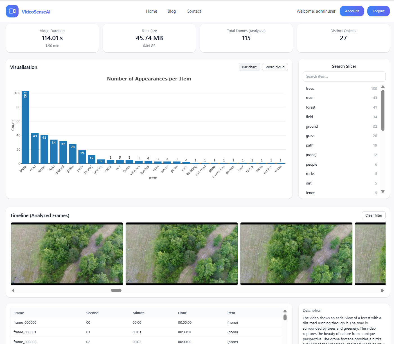
Task: Clear the timeline filter
Action: (373, 215)
